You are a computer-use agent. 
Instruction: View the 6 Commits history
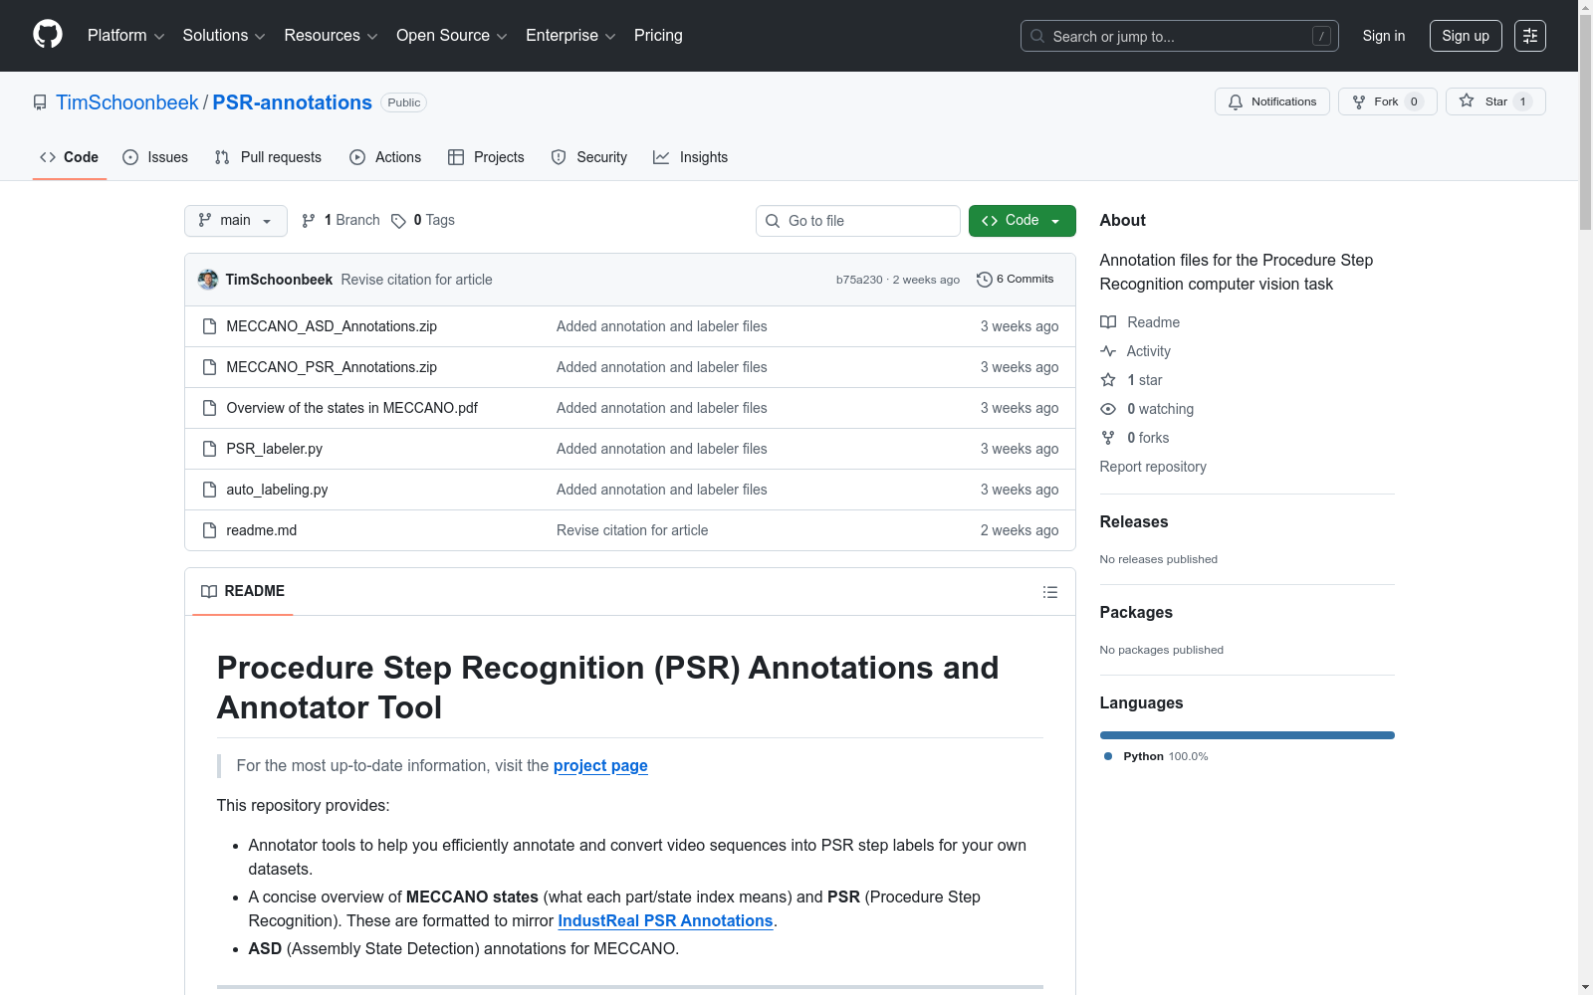[x=1016, y=280]
